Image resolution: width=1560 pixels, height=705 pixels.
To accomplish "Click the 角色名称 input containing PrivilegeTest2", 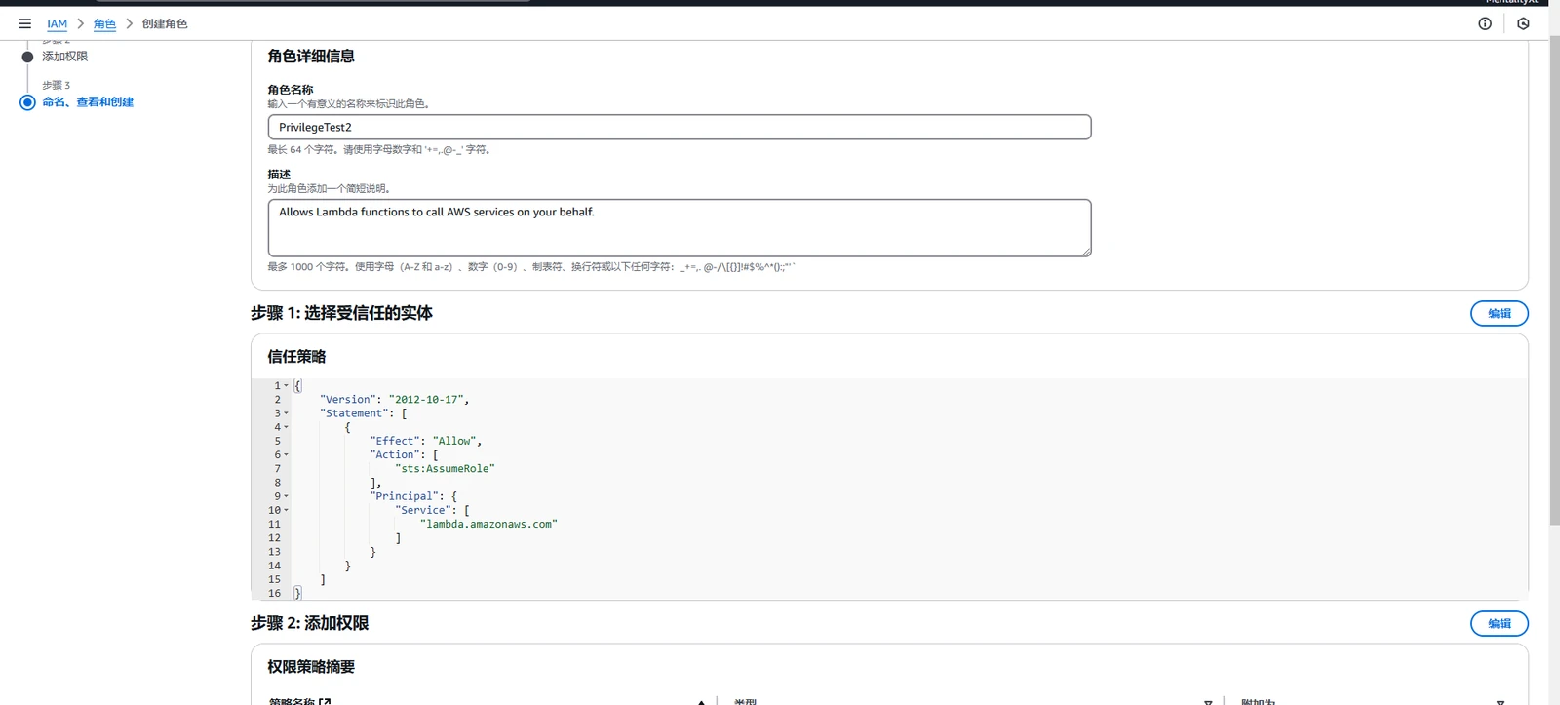I will (x=680, y=127).
